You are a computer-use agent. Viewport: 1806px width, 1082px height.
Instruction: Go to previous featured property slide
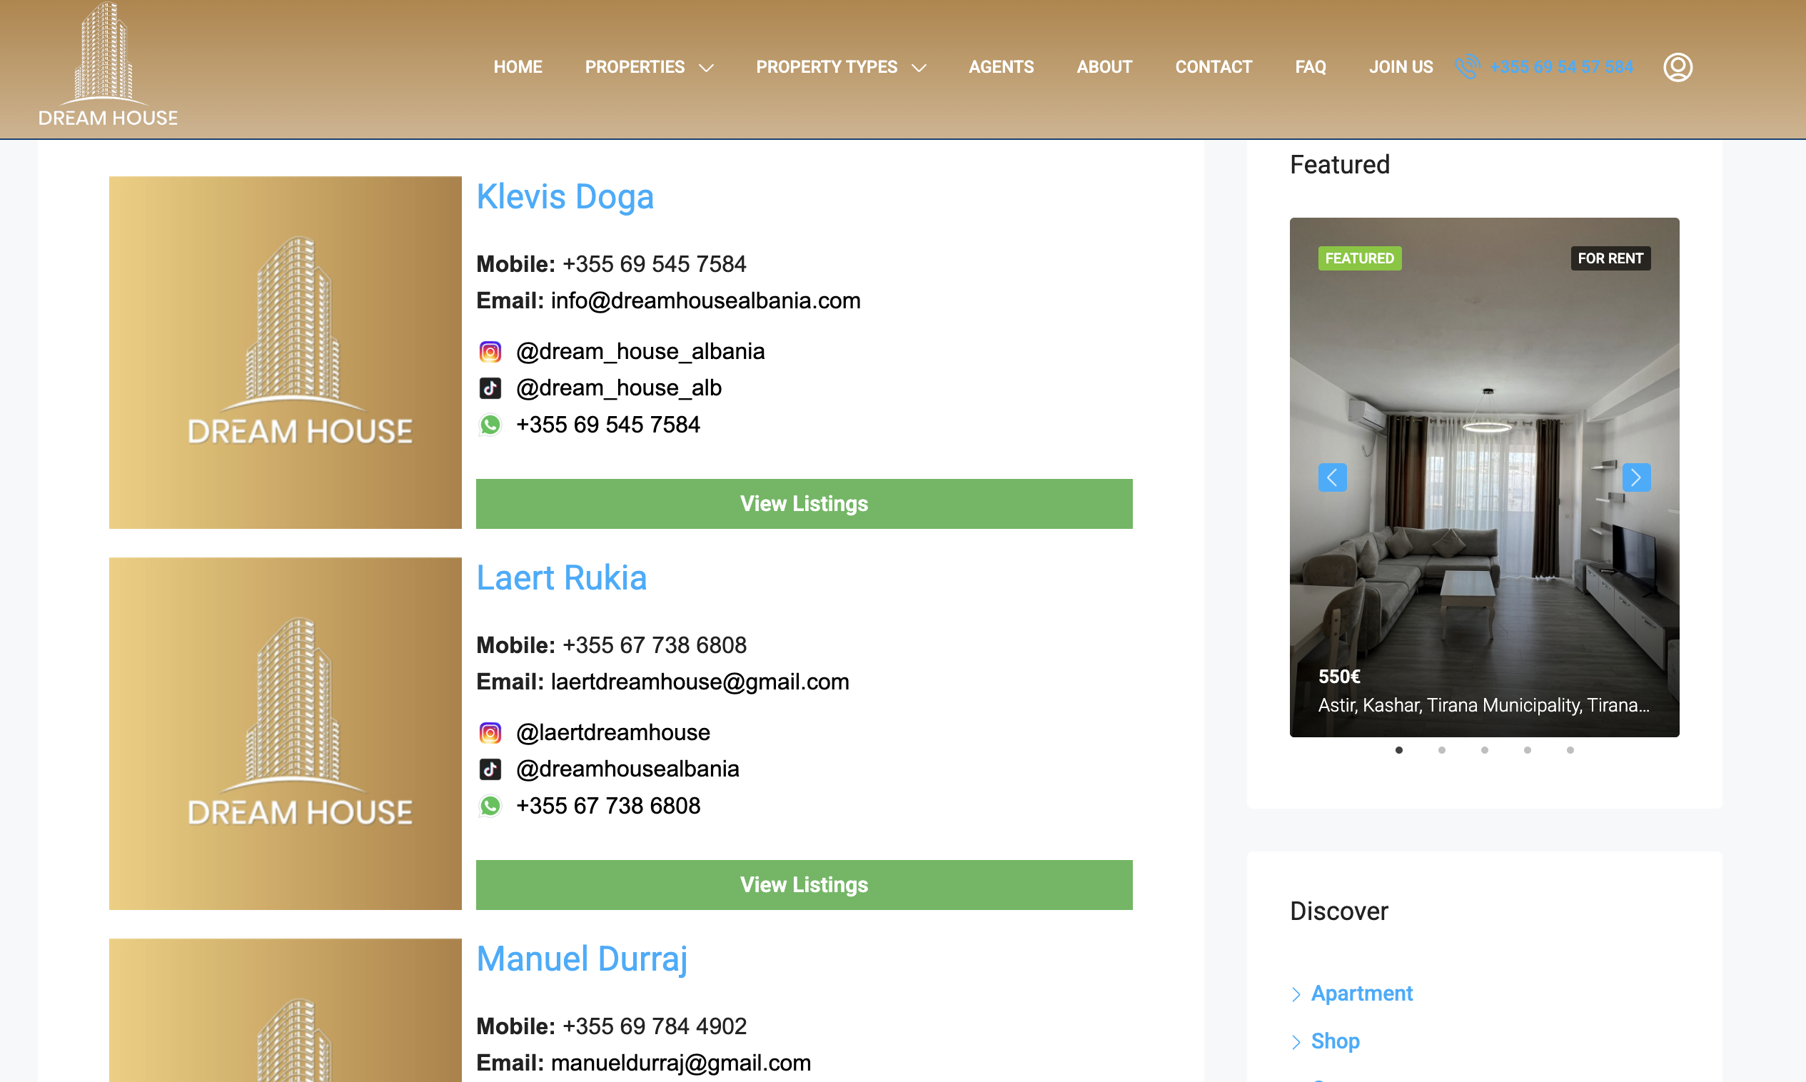point(1332,477)
